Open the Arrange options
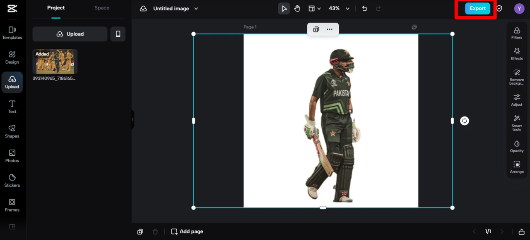530x240 pixels. point(517,167)
